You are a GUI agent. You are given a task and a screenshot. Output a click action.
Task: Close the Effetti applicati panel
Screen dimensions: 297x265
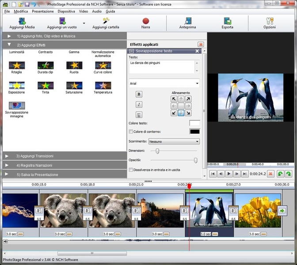(201, 45)
